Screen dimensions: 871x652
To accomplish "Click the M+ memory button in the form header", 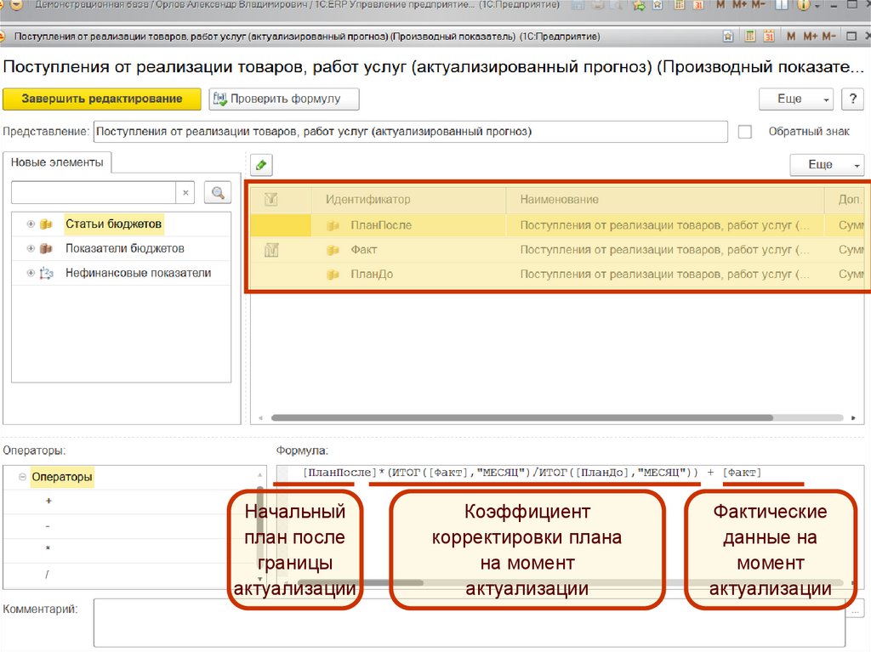I will click(x=810, y=37).
